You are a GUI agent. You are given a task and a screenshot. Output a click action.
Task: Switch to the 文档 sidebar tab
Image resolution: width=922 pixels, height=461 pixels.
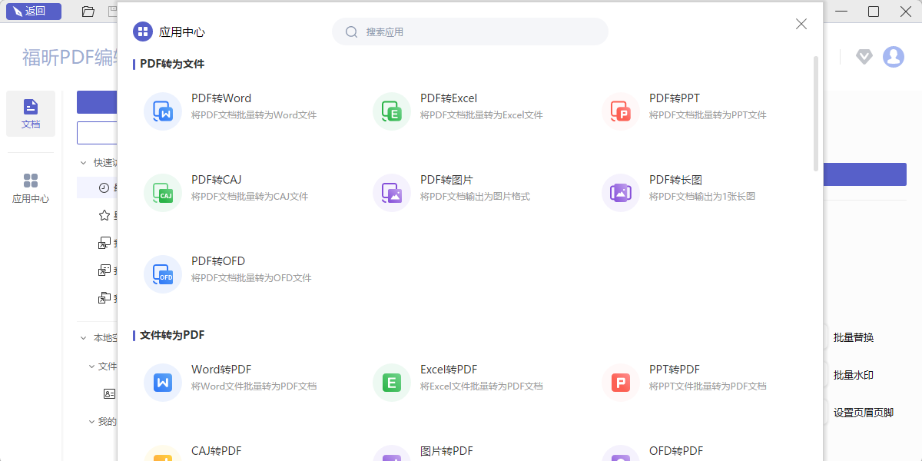pyautogui.click(x=31, y=113)
